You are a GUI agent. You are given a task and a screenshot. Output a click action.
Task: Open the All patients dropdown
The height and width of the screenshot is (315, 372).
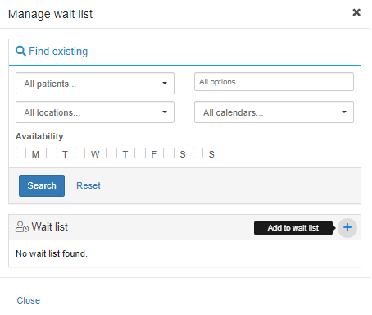(x=95, y=84)
